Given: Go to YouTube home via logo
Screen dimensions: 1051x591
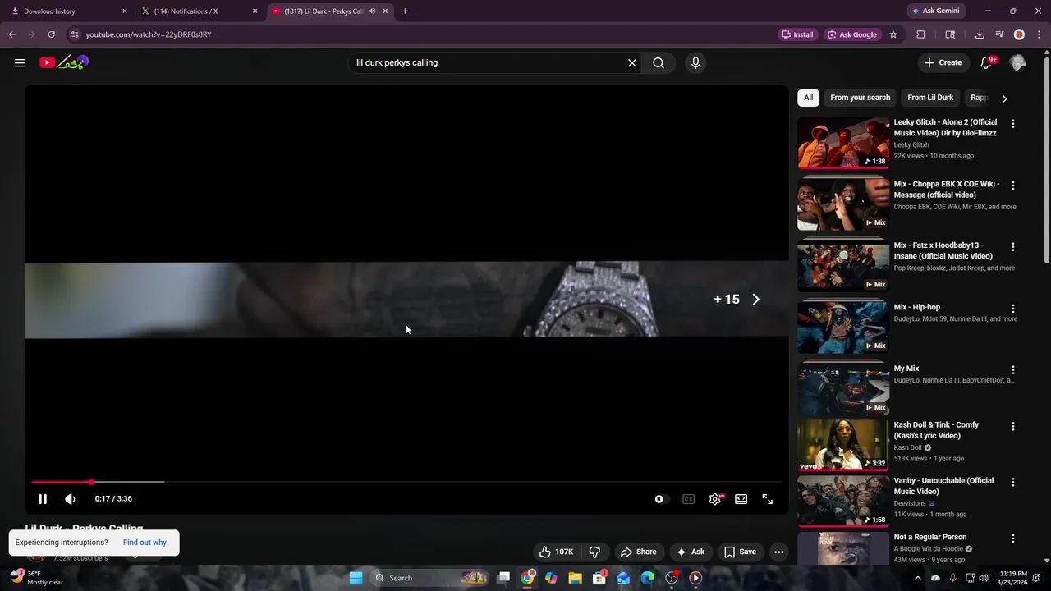Looking at the screenshot, I should [63, 62].
